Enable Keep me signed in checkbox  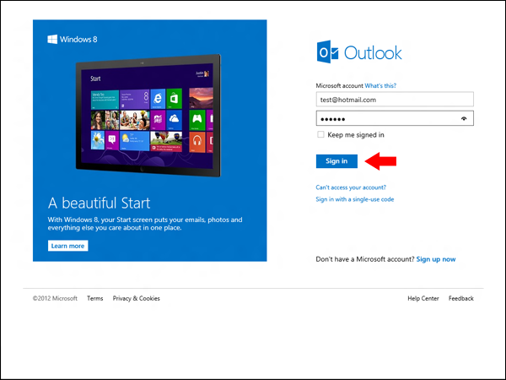click(320, 134)
